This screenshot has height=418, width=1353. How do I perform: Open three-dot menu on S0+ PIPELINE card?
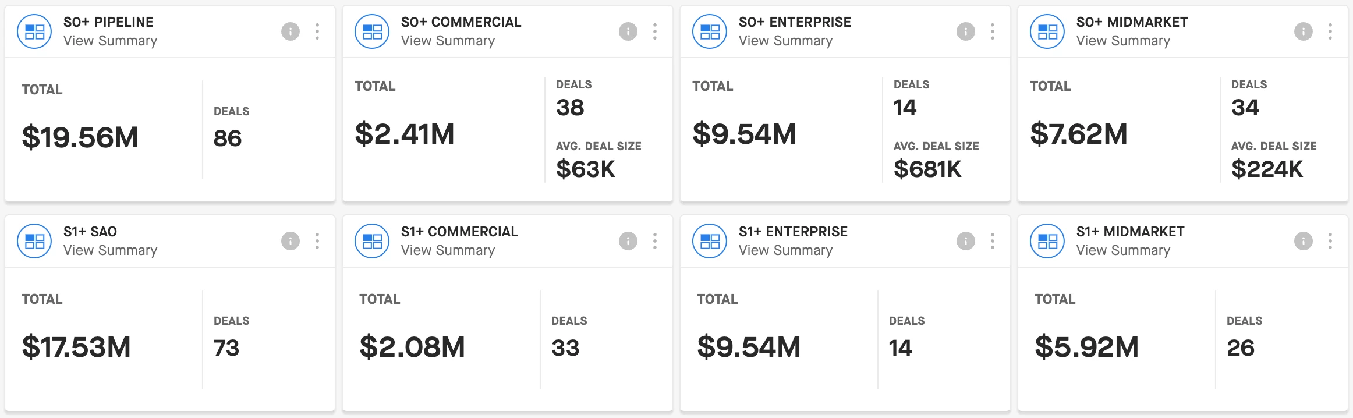[x=317, y=31]
